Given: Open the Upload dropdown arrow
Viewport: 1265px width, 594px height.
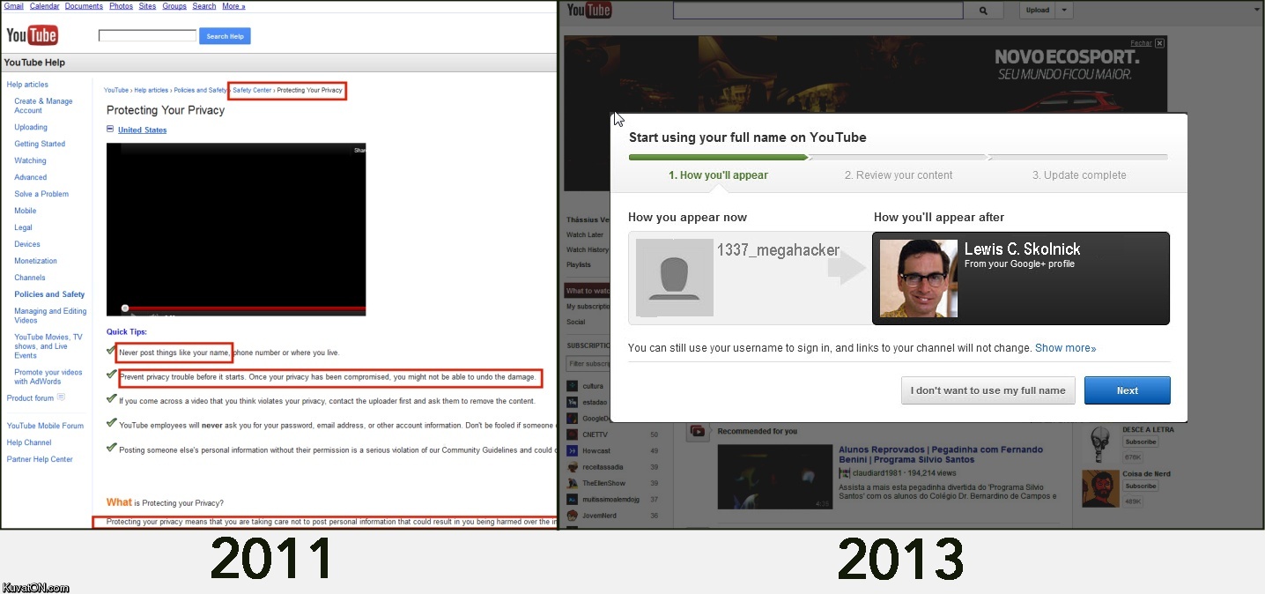Looking at the screenshot, I should tap(1064, 10).
